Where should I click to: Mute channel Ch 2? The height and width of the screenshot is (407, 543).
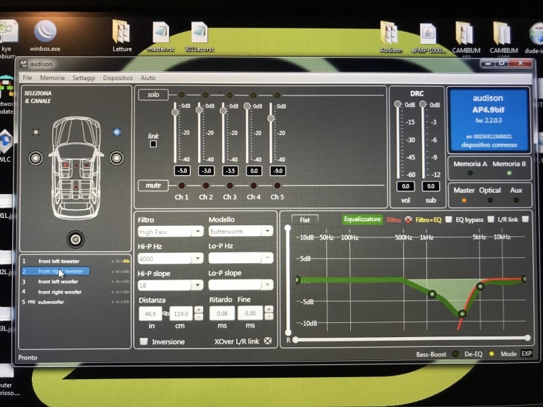[206, 185]
